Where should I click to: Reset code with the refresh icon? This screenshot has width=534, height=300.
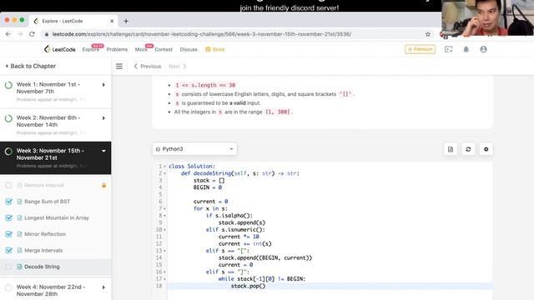[x=468, y=149]
